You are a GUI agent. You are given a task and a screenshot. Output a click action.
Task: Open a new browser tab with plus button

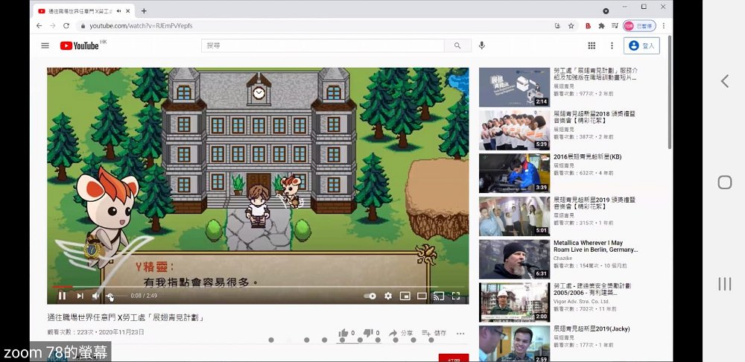(x=144, y=11)
